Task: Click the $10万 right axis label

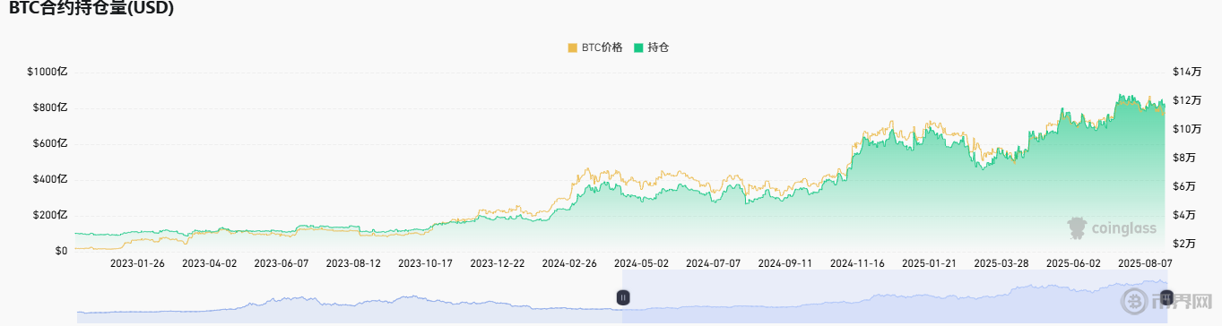Action: 1186,129
